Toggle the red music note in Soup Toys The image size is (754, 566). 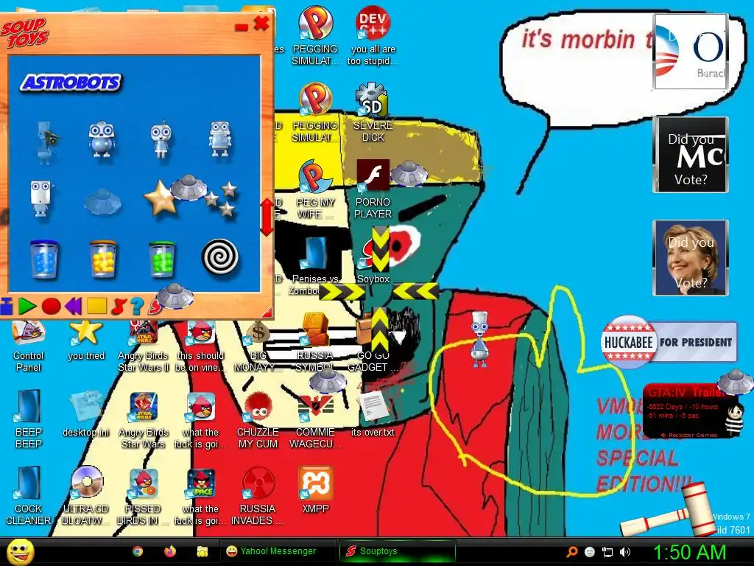tap(119, 306)
